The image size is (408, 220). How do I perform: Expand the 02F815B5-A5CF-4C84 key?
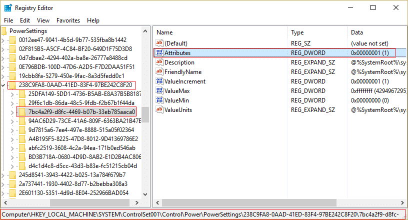(3, 49)
